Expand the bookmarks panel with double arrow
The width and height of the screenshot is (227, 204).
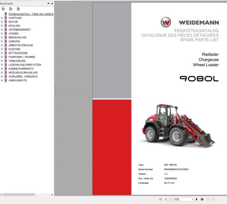click(x=48, y=3)
